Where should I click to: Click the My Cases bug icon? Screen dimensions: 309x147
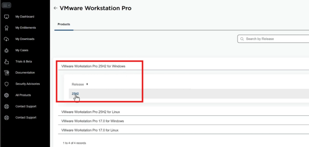(6, 51)
